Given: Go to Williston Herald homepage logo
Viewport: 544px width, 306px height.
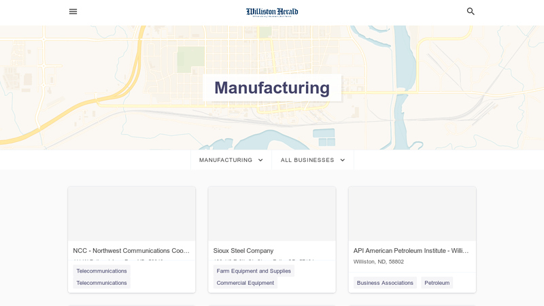Looking at the screenshot, I should point(272,12).
